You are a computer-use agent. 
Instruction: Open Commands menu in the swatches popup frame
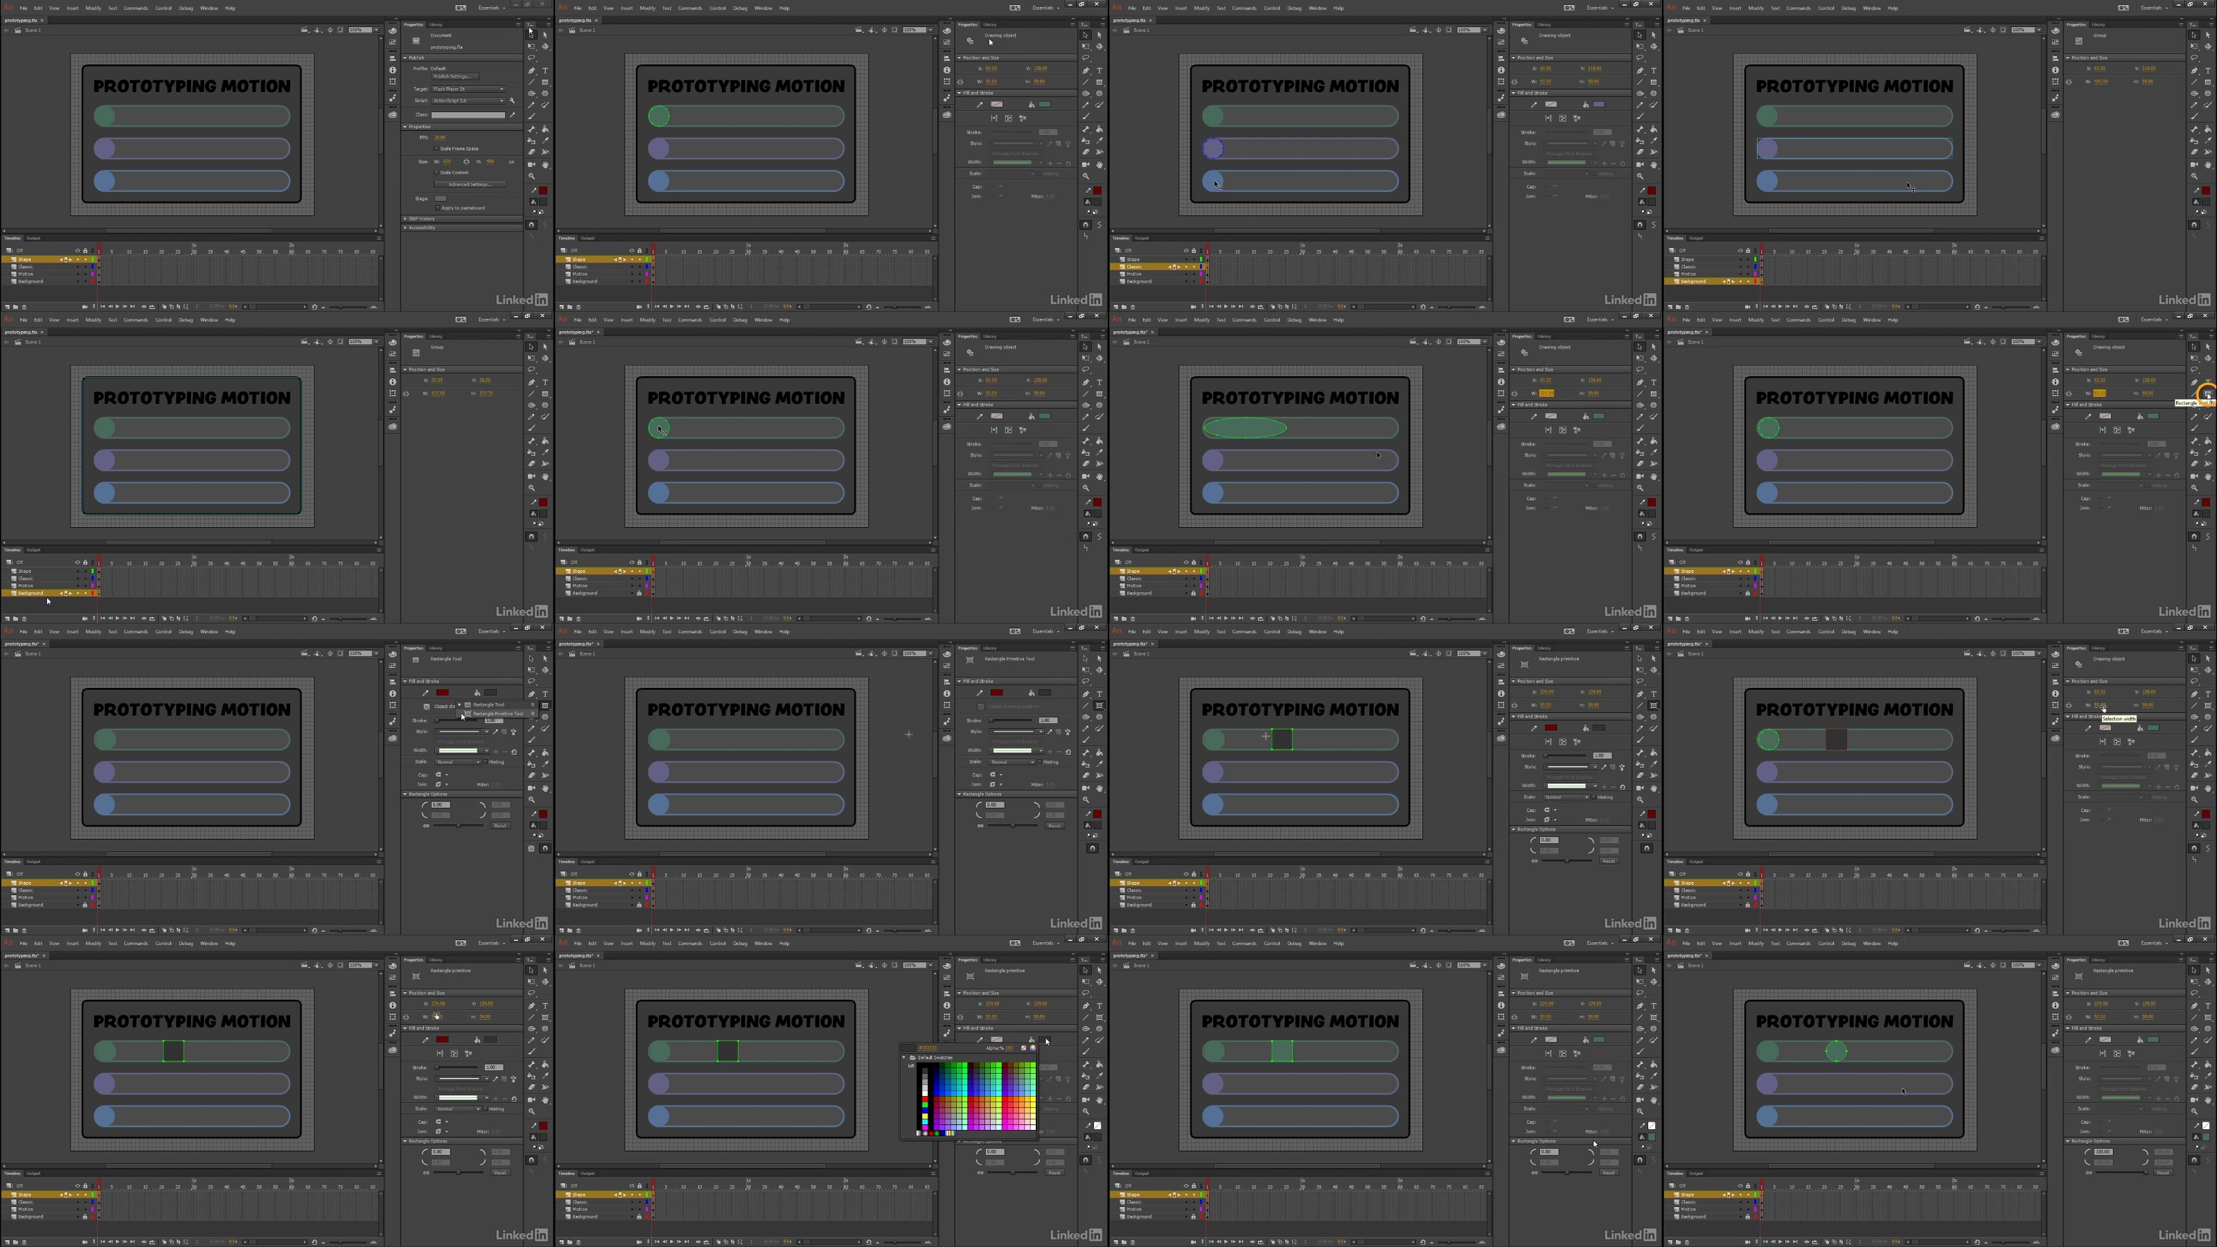[689, 943]
